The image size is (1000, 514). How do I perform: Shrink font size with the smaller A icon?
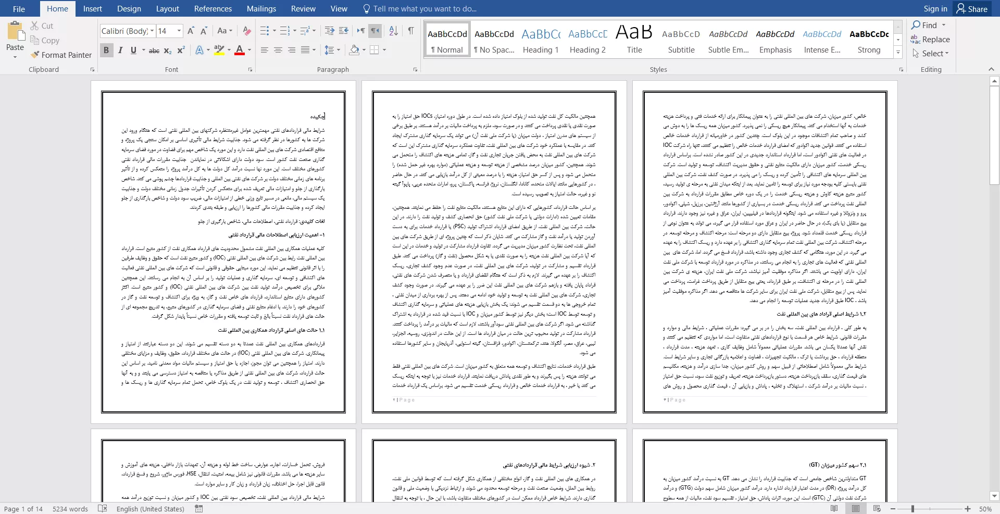(204, 31)
